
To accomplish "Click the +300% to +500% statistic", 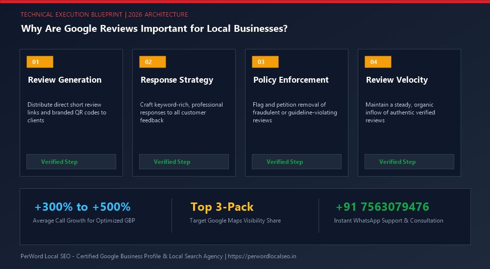I will point(82,207).
